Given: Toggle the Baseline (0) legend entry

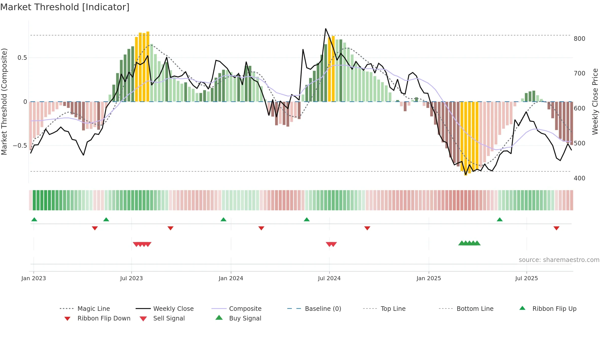Looking at the screenshot, I should (x=314, y=309).
